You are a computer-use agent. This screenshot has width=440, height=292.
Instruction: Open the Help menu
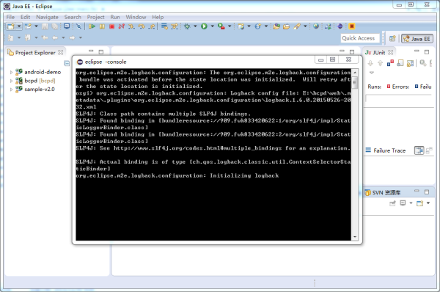(158, 17)
